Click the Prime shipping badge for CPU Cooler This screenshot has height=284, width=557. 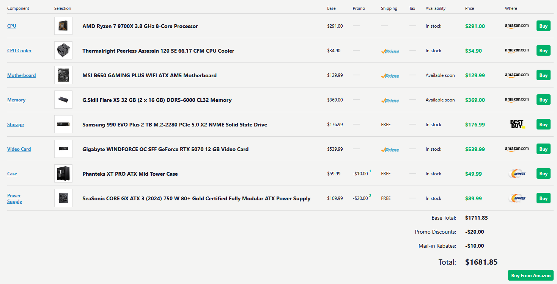click(x=390, y=51)
